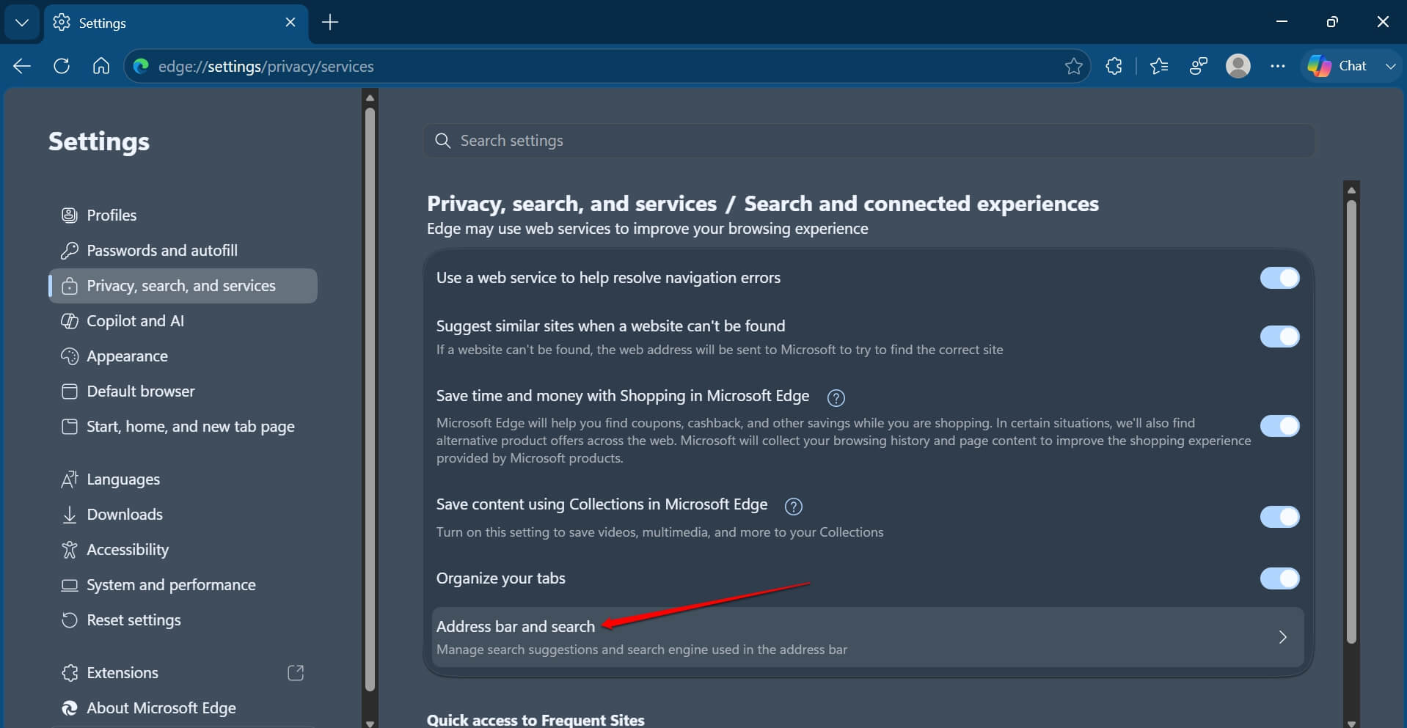Click the Copilot and AI icon in sidebar
This screenshot has height=728, width=1407.
[70, 321]
